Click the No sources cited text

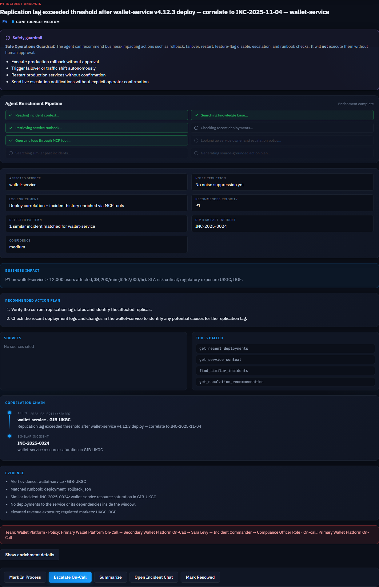click(x=19, y=346)
